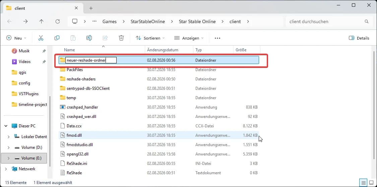Expand Volume (E:) tree node
Screen dimensions: 377x187
pos(9,158)
